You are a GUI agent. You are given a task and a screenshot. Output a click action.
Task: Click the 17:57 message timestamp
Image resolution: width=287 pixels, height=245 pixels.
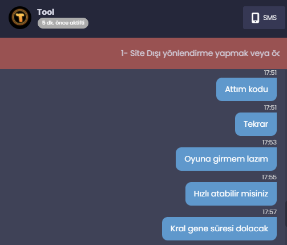coord(269,212)
